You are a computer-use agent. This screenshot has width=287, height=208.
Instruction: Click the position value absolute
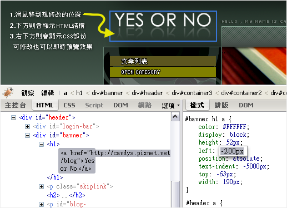click(x=246, y=159)
